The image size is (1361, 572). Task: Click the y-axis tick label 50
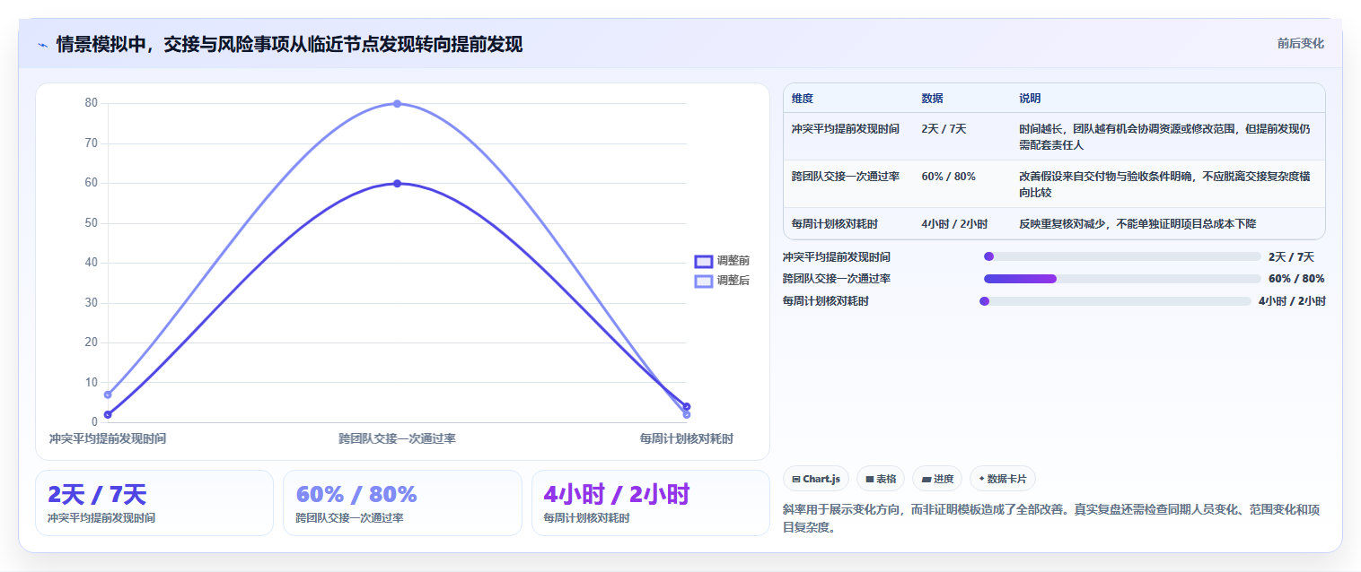[92, 222]
